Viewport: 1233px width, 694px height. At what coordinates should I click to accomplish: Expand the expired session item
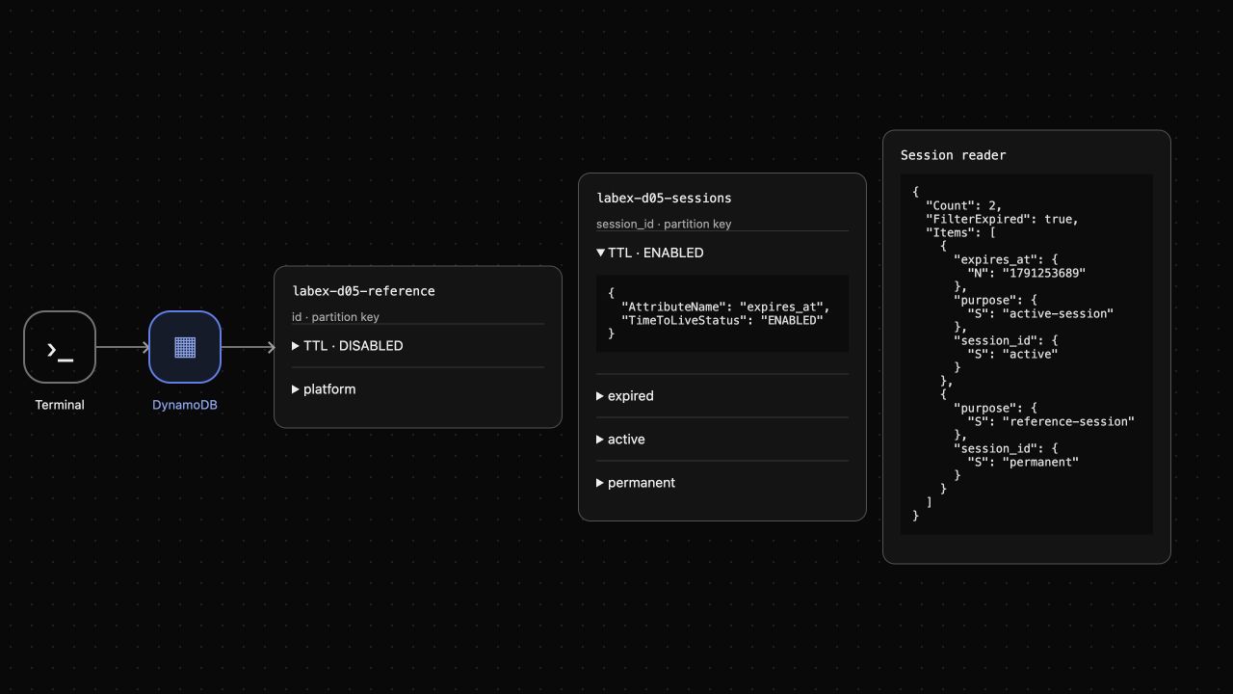[x=722, y=396]
